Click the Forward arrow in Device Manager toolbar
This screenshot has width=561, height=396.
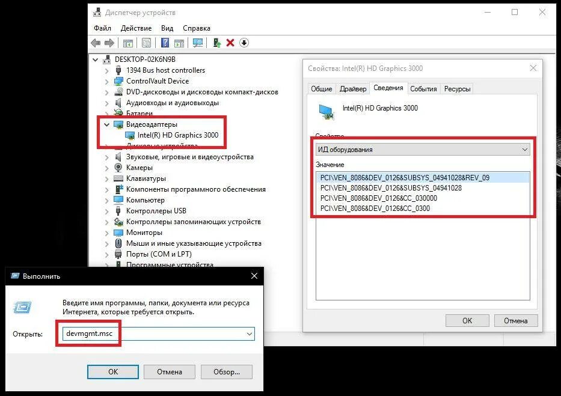pos(109,43)
